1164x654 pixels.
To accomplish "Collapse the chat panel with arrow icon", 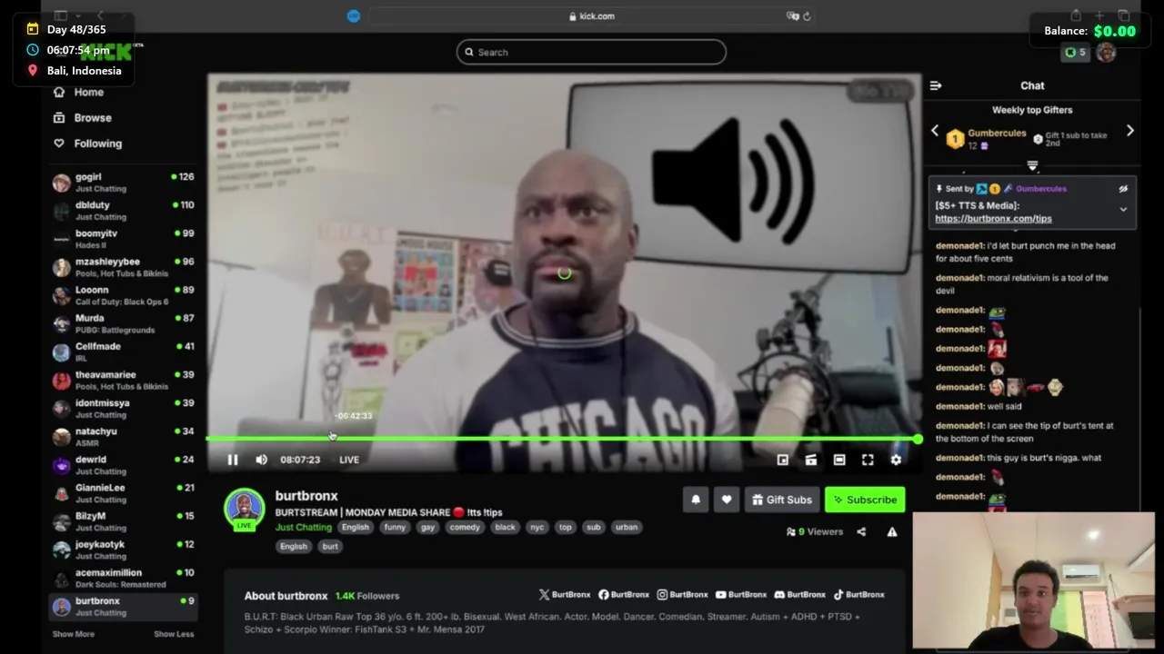I will pos(936,85).
